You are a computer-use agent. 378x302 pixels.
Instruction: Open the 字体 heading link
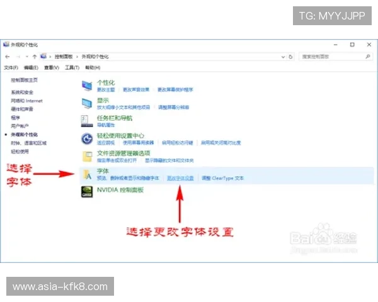point(103,171)
